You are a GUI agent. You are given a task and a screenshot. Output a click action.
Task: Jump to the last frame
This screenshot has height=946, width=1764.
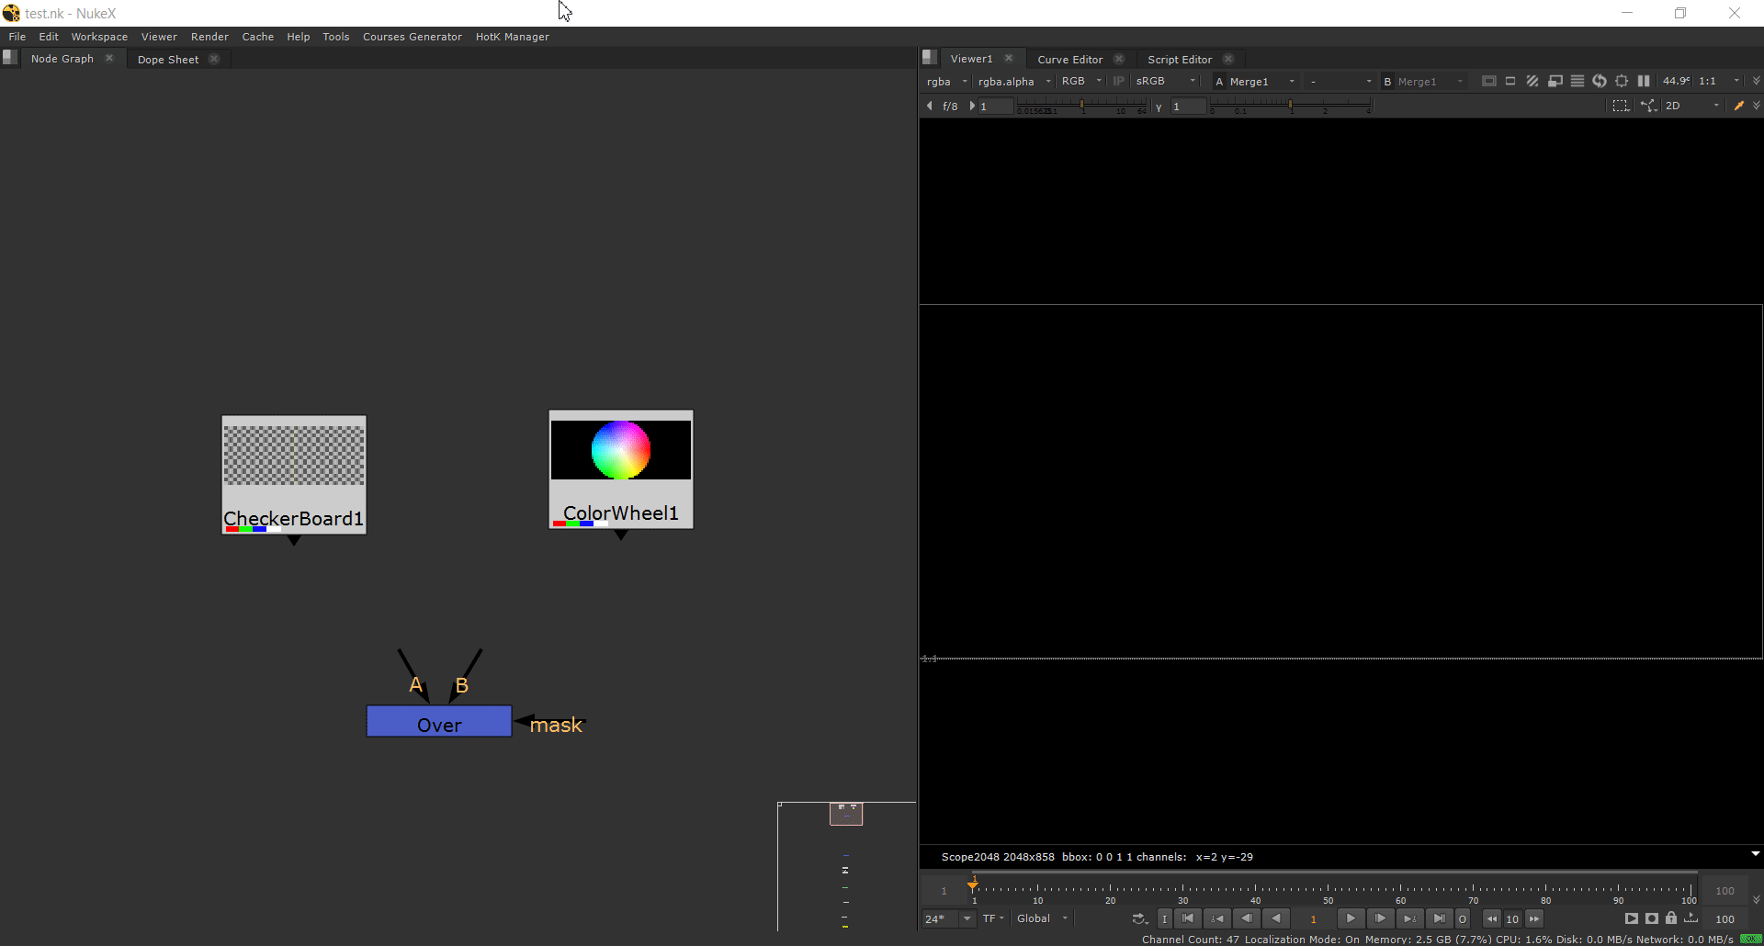tap(1439, 918)
